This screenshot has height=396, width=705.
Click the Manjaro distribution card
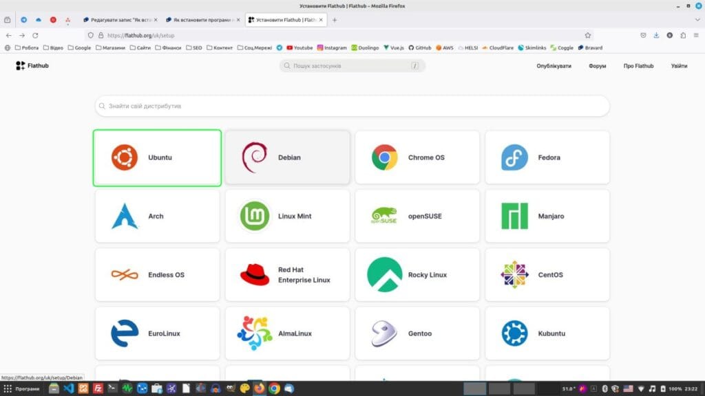[547, 216]
